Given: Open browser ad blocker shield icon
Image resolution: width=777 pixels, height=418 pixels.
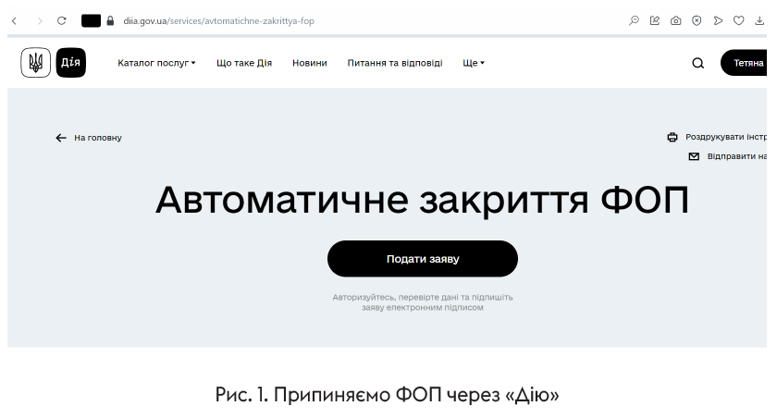Looking at the screenshot, I should (x=697, y=20).
